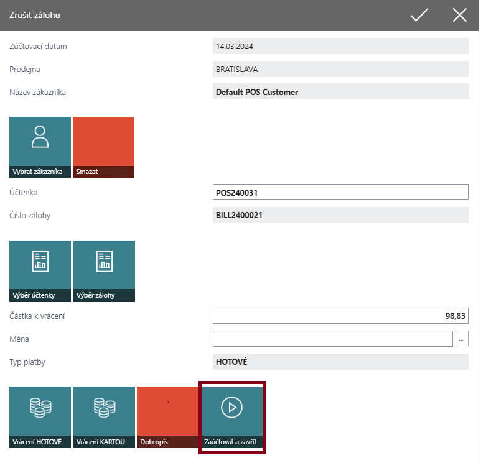481x463 pixels.
Task: Click the Typ platby value HOTOVĚ
Action: click(x=340, y=362)
